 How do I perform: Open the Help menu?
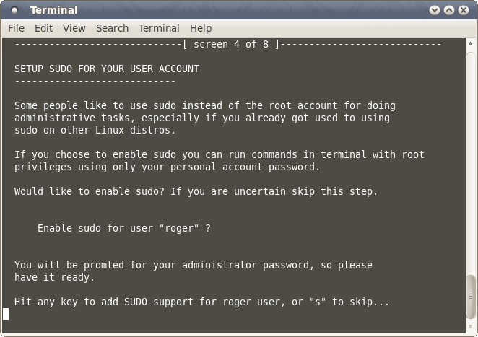[x=201, y=28]
